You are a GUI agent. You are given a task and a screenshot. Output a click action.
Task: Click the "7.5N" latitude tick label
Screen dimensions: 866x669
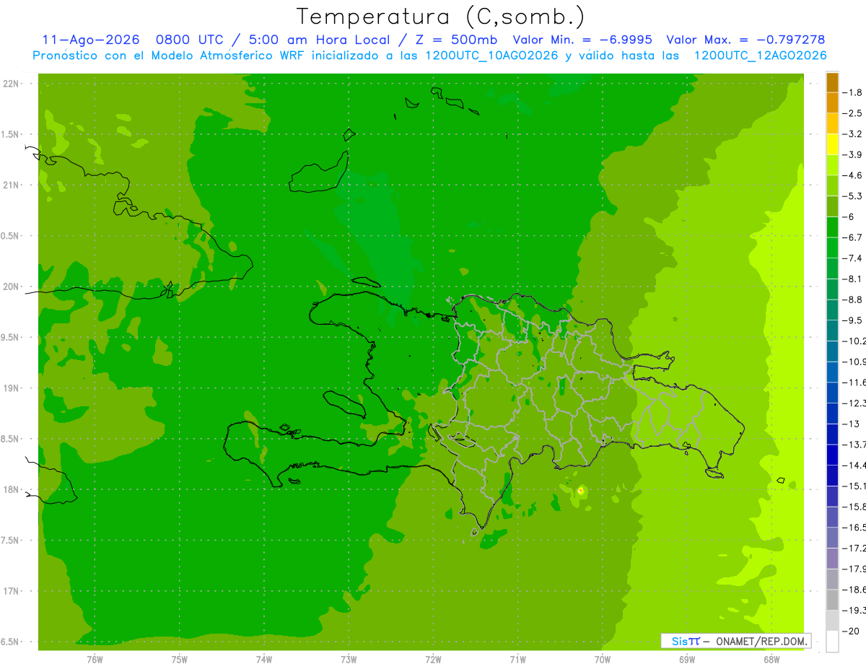pyautogui.click(x=11, y=541)
